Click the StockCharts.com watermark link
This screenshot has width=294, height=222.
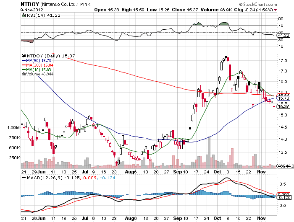[x=258, y=4]
